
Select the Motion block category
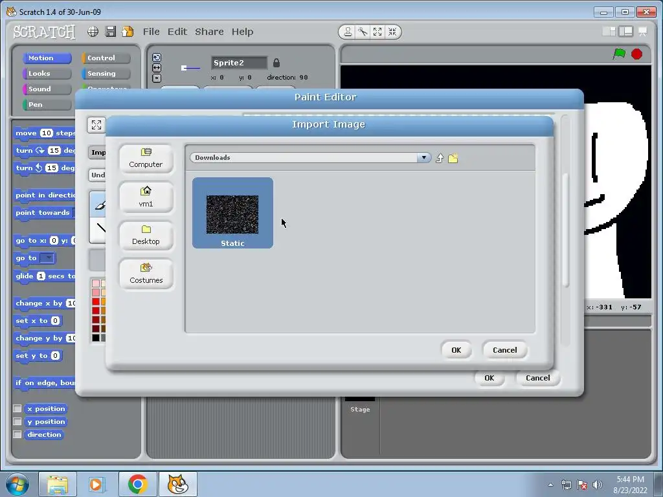click(x=47, y=58)
